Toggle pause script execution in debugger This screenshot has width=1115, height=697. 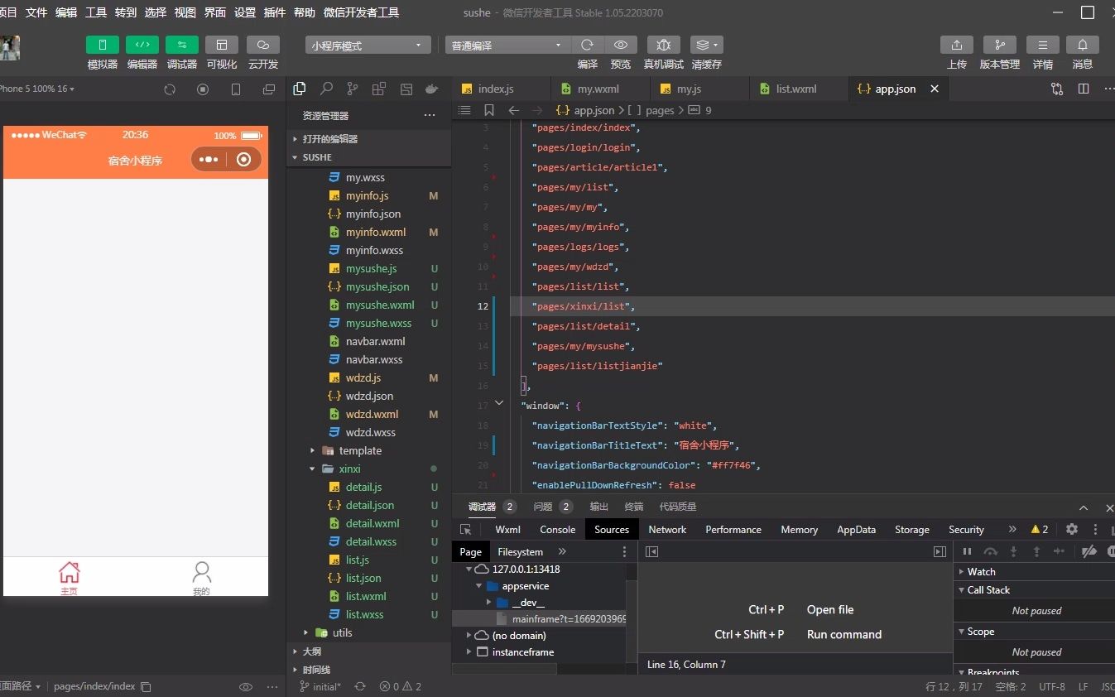968,551
